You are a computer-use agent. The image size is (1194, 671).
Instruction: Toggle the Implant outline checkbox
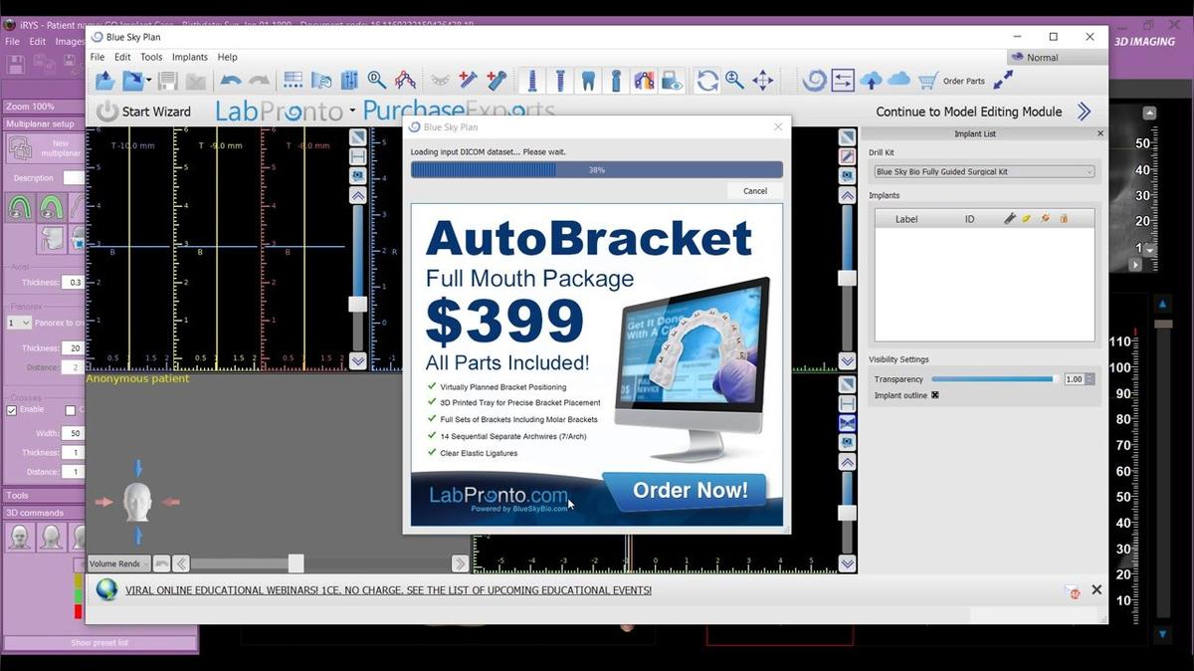click(934, 395)
